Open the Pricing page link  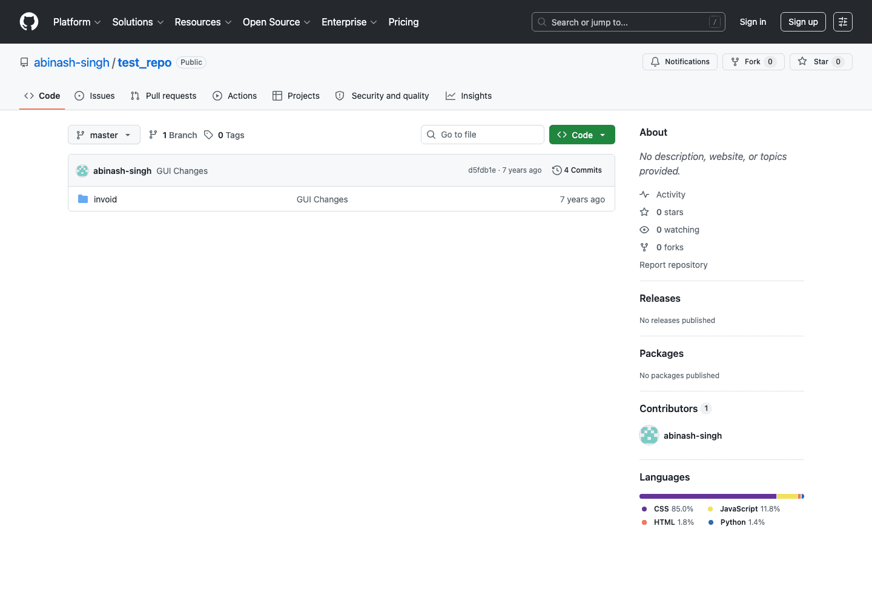[403, 22]
